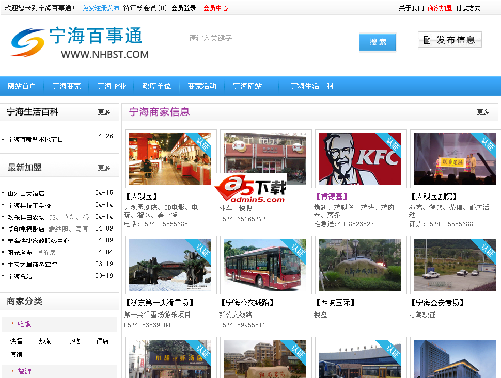Expand 更多 next to 宁海商家信息

coord(484,112)
